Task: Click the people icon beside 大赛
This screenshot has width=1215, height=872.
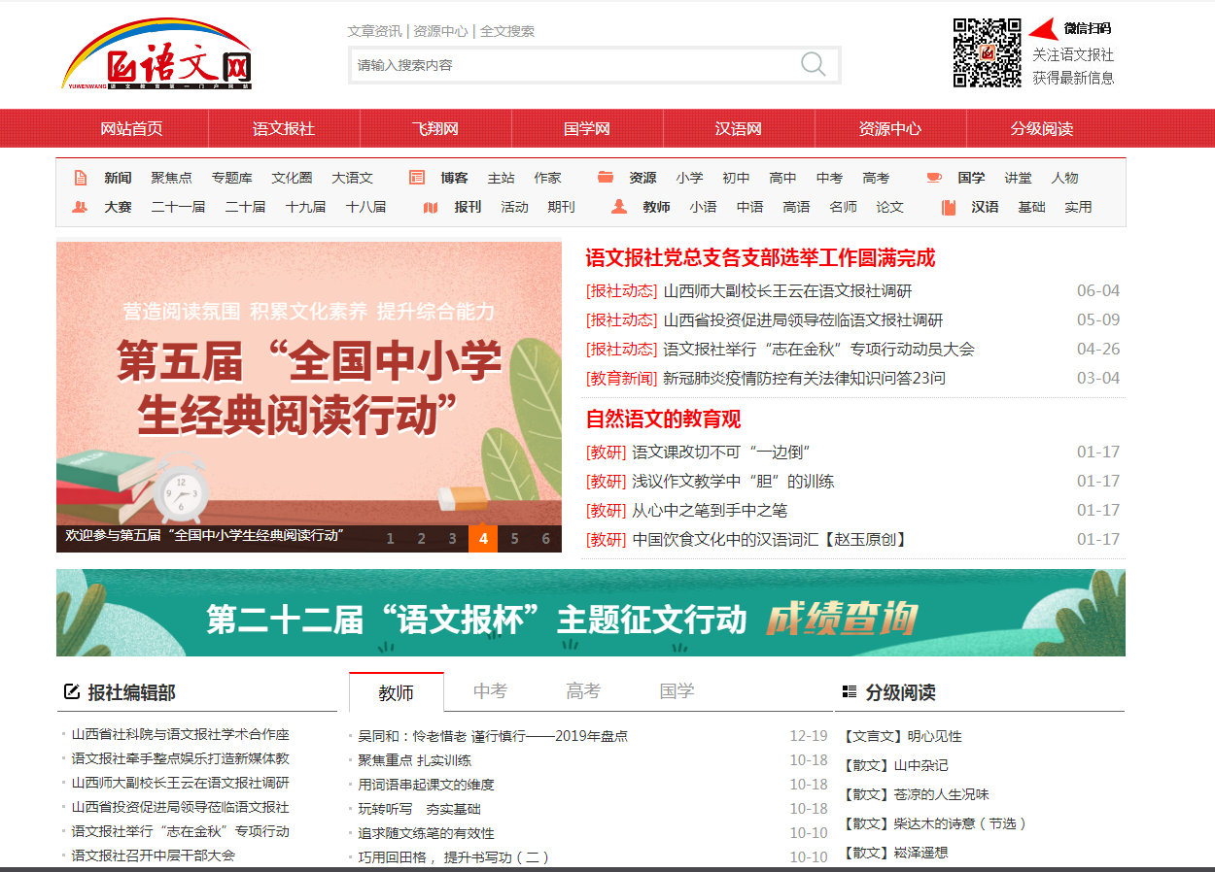Action: (x=80, y=207)
